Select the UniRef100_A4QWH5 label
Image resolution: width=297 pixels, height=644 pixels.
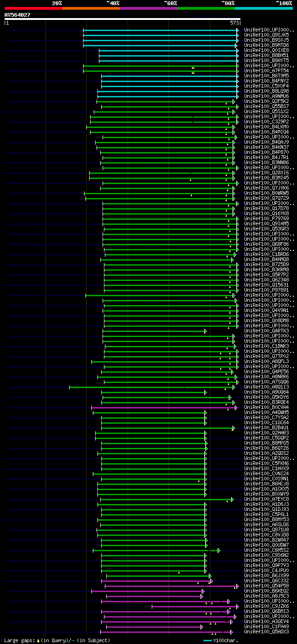tap(267, 412)
